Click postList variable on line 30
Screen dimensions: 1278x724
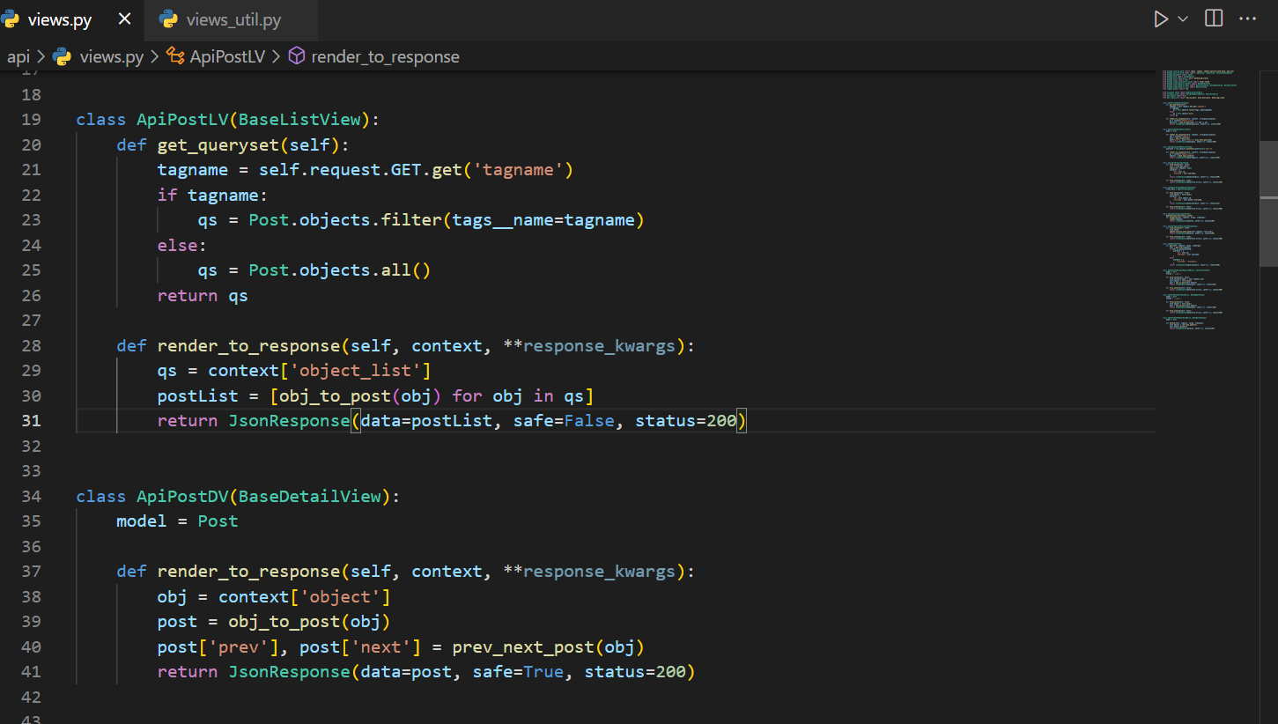point(197,395)
